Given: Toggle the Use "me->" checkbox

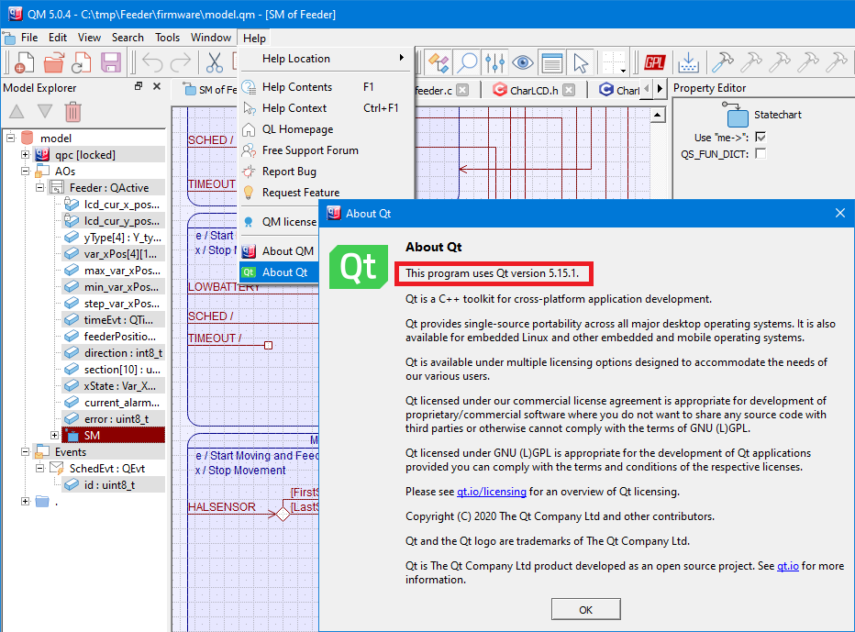Looking at the screenshot, I should [x=761, y=137].
